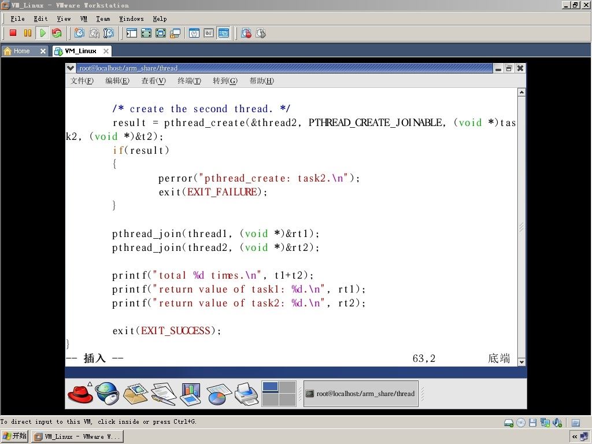The height and width of the screenshot is (444, 592).
Task: Open the terminal window menu arrow in title bar
Action: pyautogui.click(x=70, y=68)
